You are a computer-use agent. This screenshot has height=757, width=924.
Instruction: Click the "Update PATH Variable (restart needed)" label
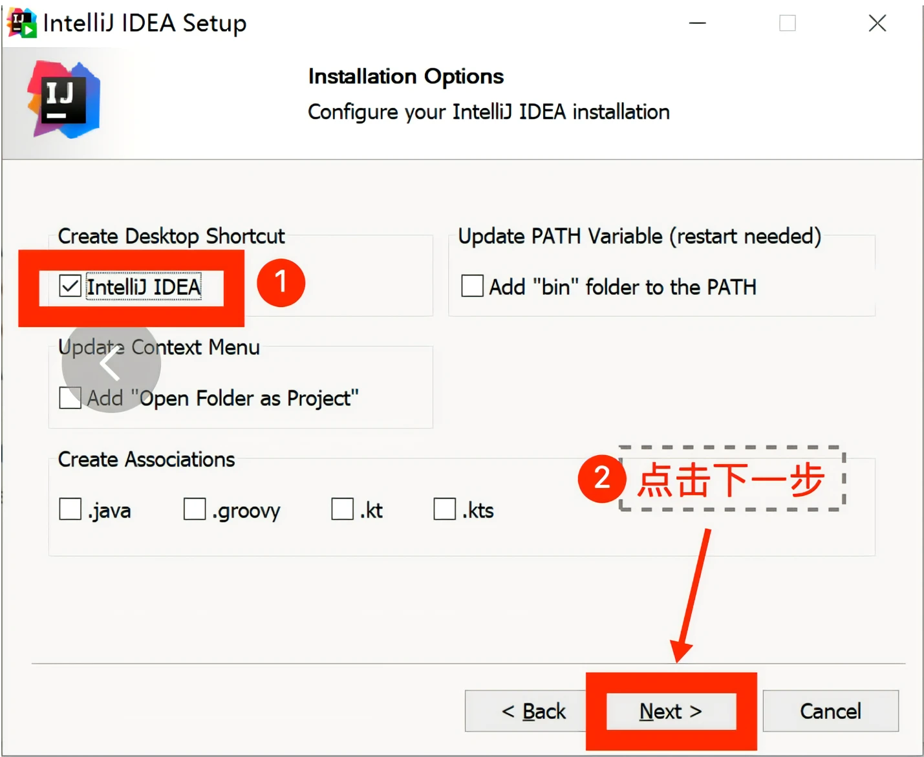tap(639, 237)
